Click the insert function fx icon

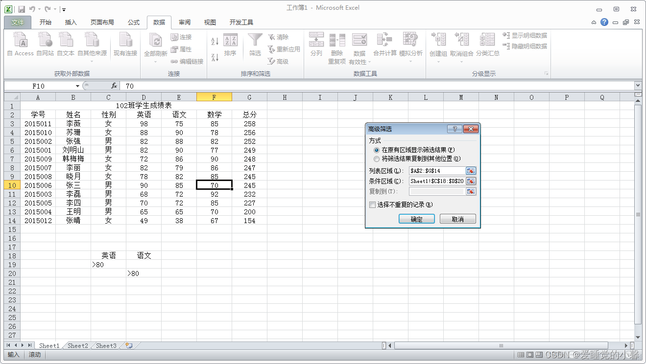click(x=114, y=86)
